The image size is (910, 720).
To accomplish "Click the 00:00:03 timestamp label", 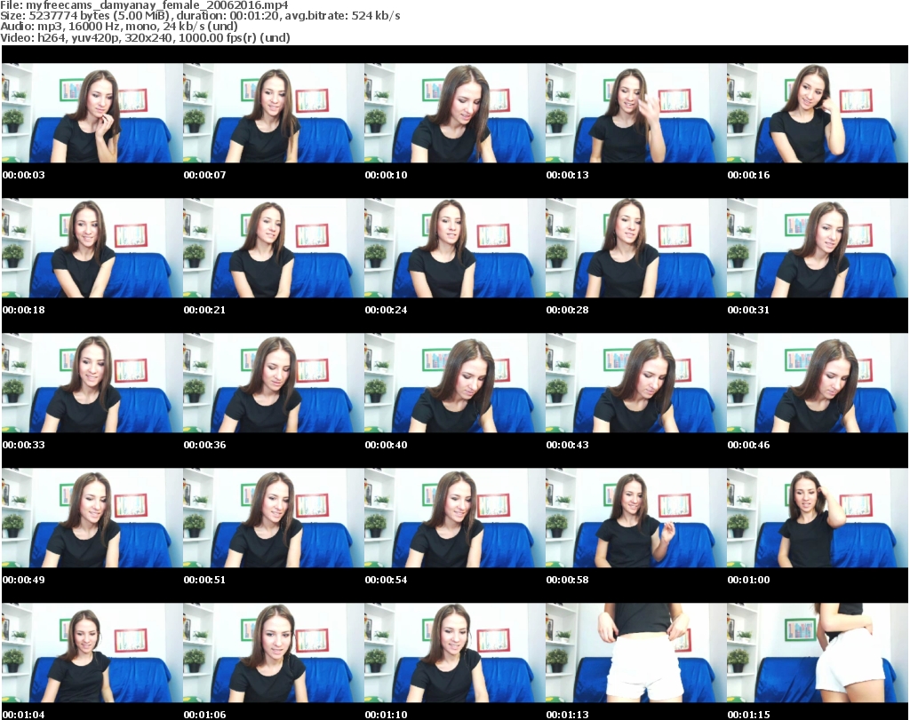I will coord(24,175).
